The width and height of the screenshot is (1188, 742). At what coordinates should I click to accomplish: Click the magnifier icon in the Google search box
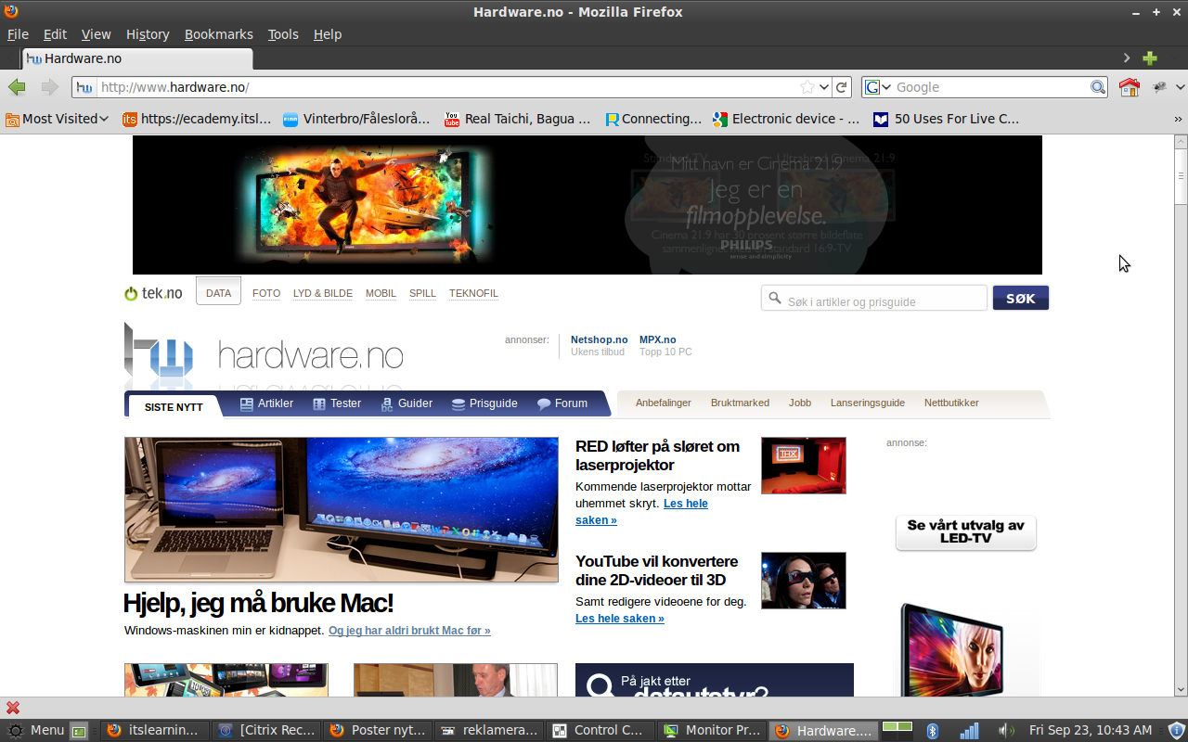(1098, 87)
